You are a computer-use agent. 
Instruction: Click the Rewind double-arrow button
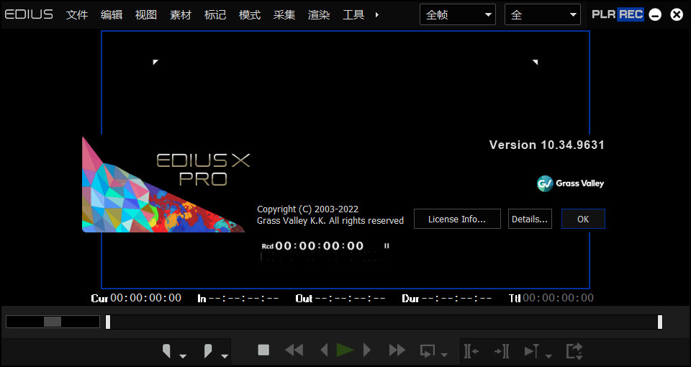(294, 350)
